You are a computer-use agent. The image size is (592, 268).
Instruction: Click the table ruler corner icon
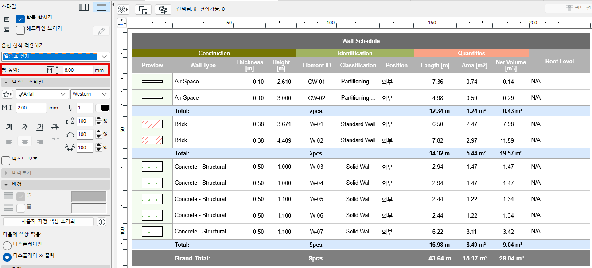(x=122, y=23)
